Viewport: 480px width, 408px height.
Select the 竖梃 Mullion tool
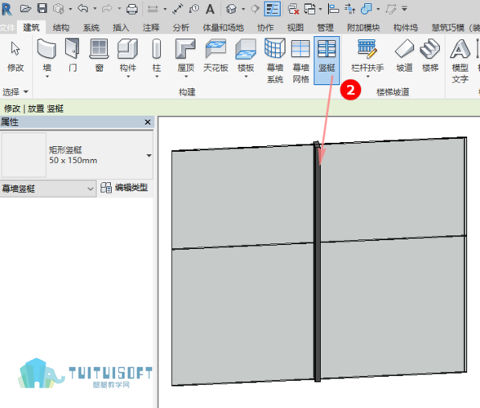pos(327,60)
